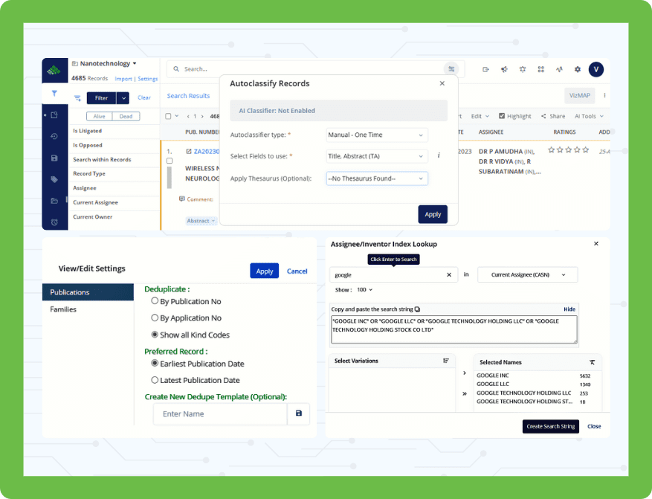Sort the Select Variations list
The image size is (652, 499).
(x=446, y=361)
